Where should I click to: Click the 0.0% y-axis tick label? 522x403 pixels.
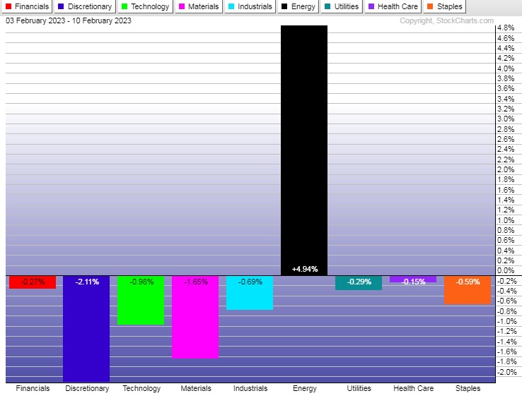pyautogui.click(x=506, y=271)
